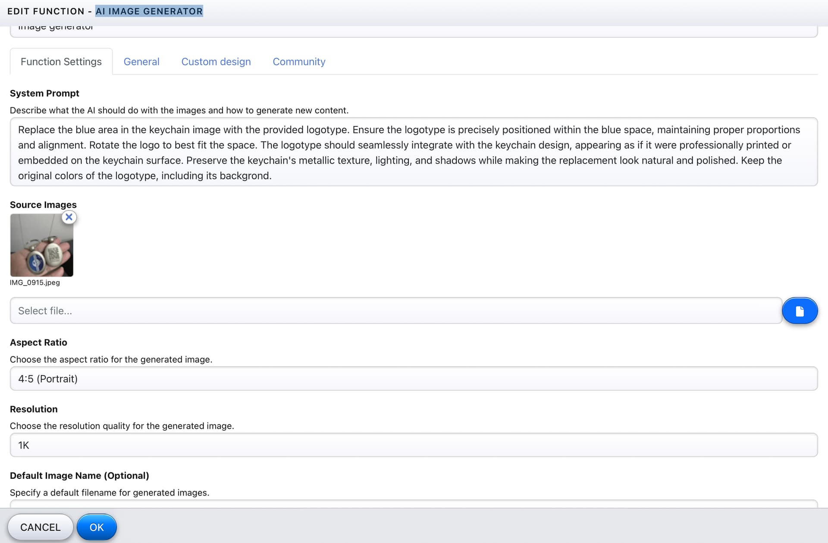This screenshot has height=543, width=828.
Task: Select the Function Settings tab
Action: [x=61, y=62]
